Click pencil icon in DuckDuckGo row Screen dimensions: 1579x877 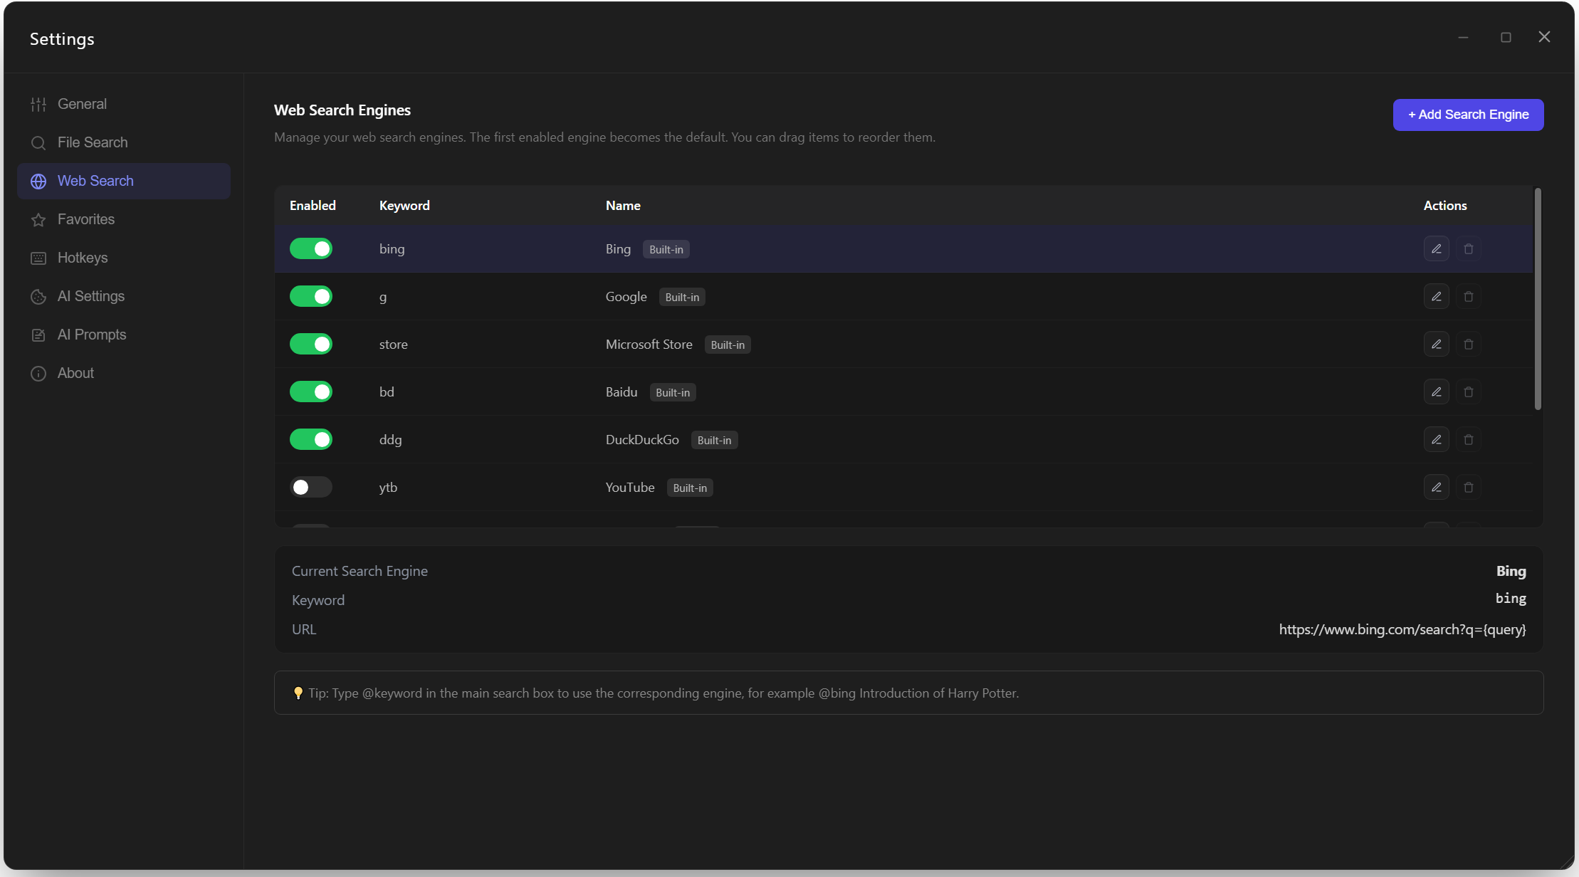[1436, 439]
